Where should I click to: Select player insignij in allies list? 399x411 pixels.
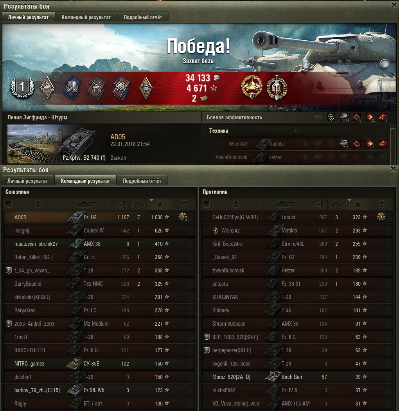coord(99,231)
